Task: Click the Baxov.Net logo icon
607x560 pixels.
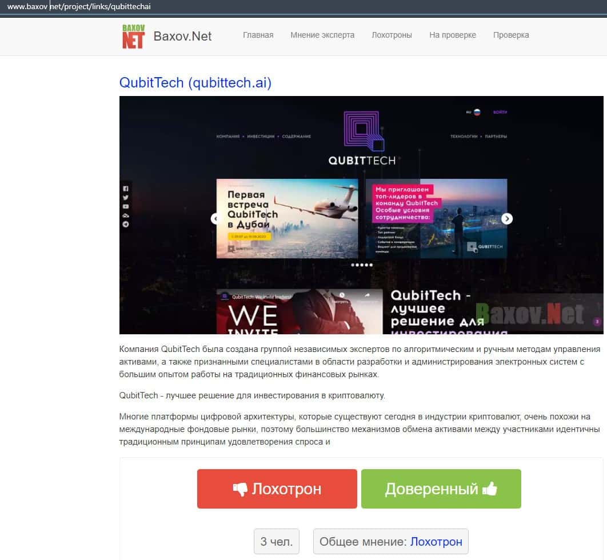Action: [133, 35]
